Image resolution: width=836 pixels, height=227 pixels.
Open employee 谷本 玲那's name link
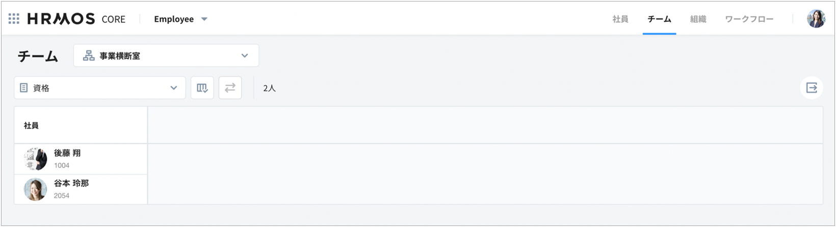click(71, 183)
